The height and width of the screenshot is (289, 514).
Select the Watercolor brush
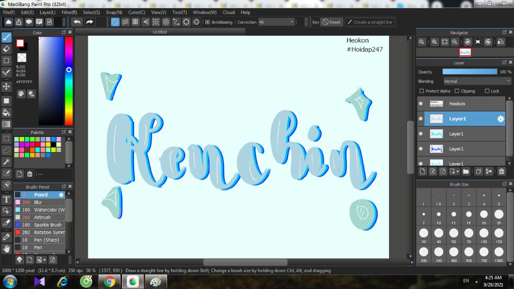(x=40, y=210)
